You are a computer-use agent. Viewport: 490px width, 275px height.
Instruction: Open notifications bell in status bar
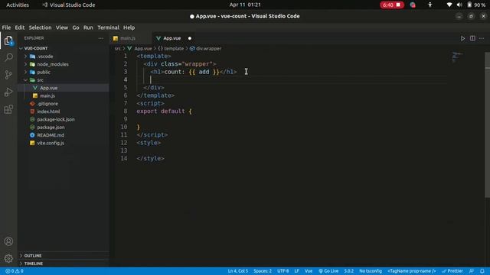click(482, 271)
